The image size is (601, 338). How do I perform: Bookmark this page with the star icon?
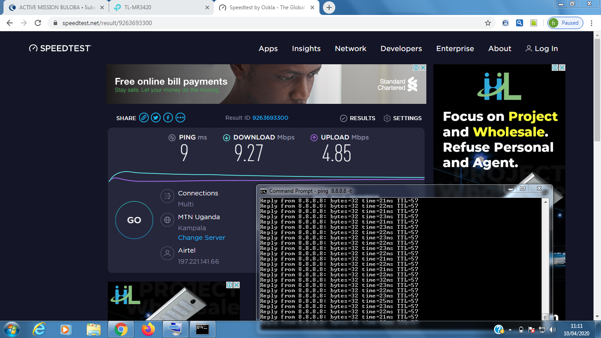[x=487, y=23]
